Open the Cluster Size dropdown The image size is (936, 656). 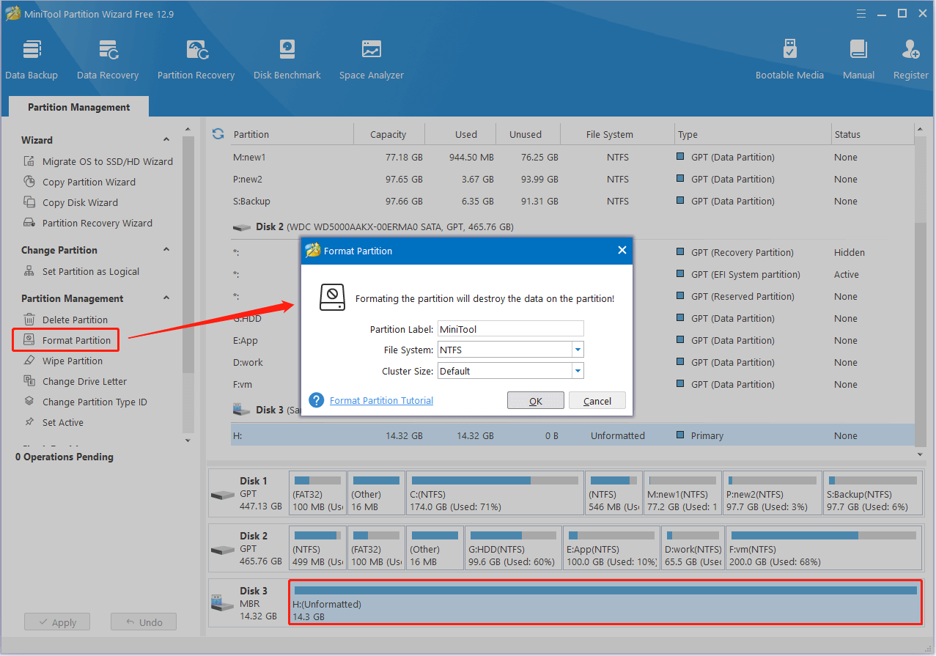pyautogui.click(x=578, y=370)
